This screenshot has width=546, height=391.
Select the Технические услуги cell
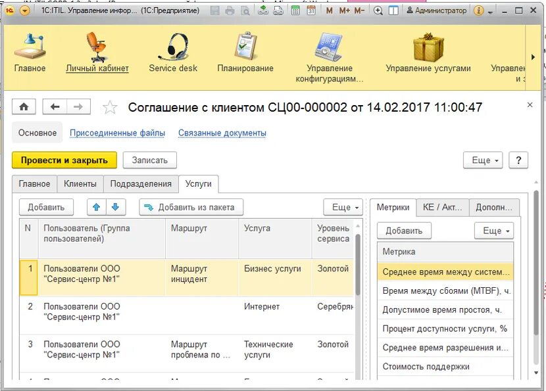(x=275, y=354)
